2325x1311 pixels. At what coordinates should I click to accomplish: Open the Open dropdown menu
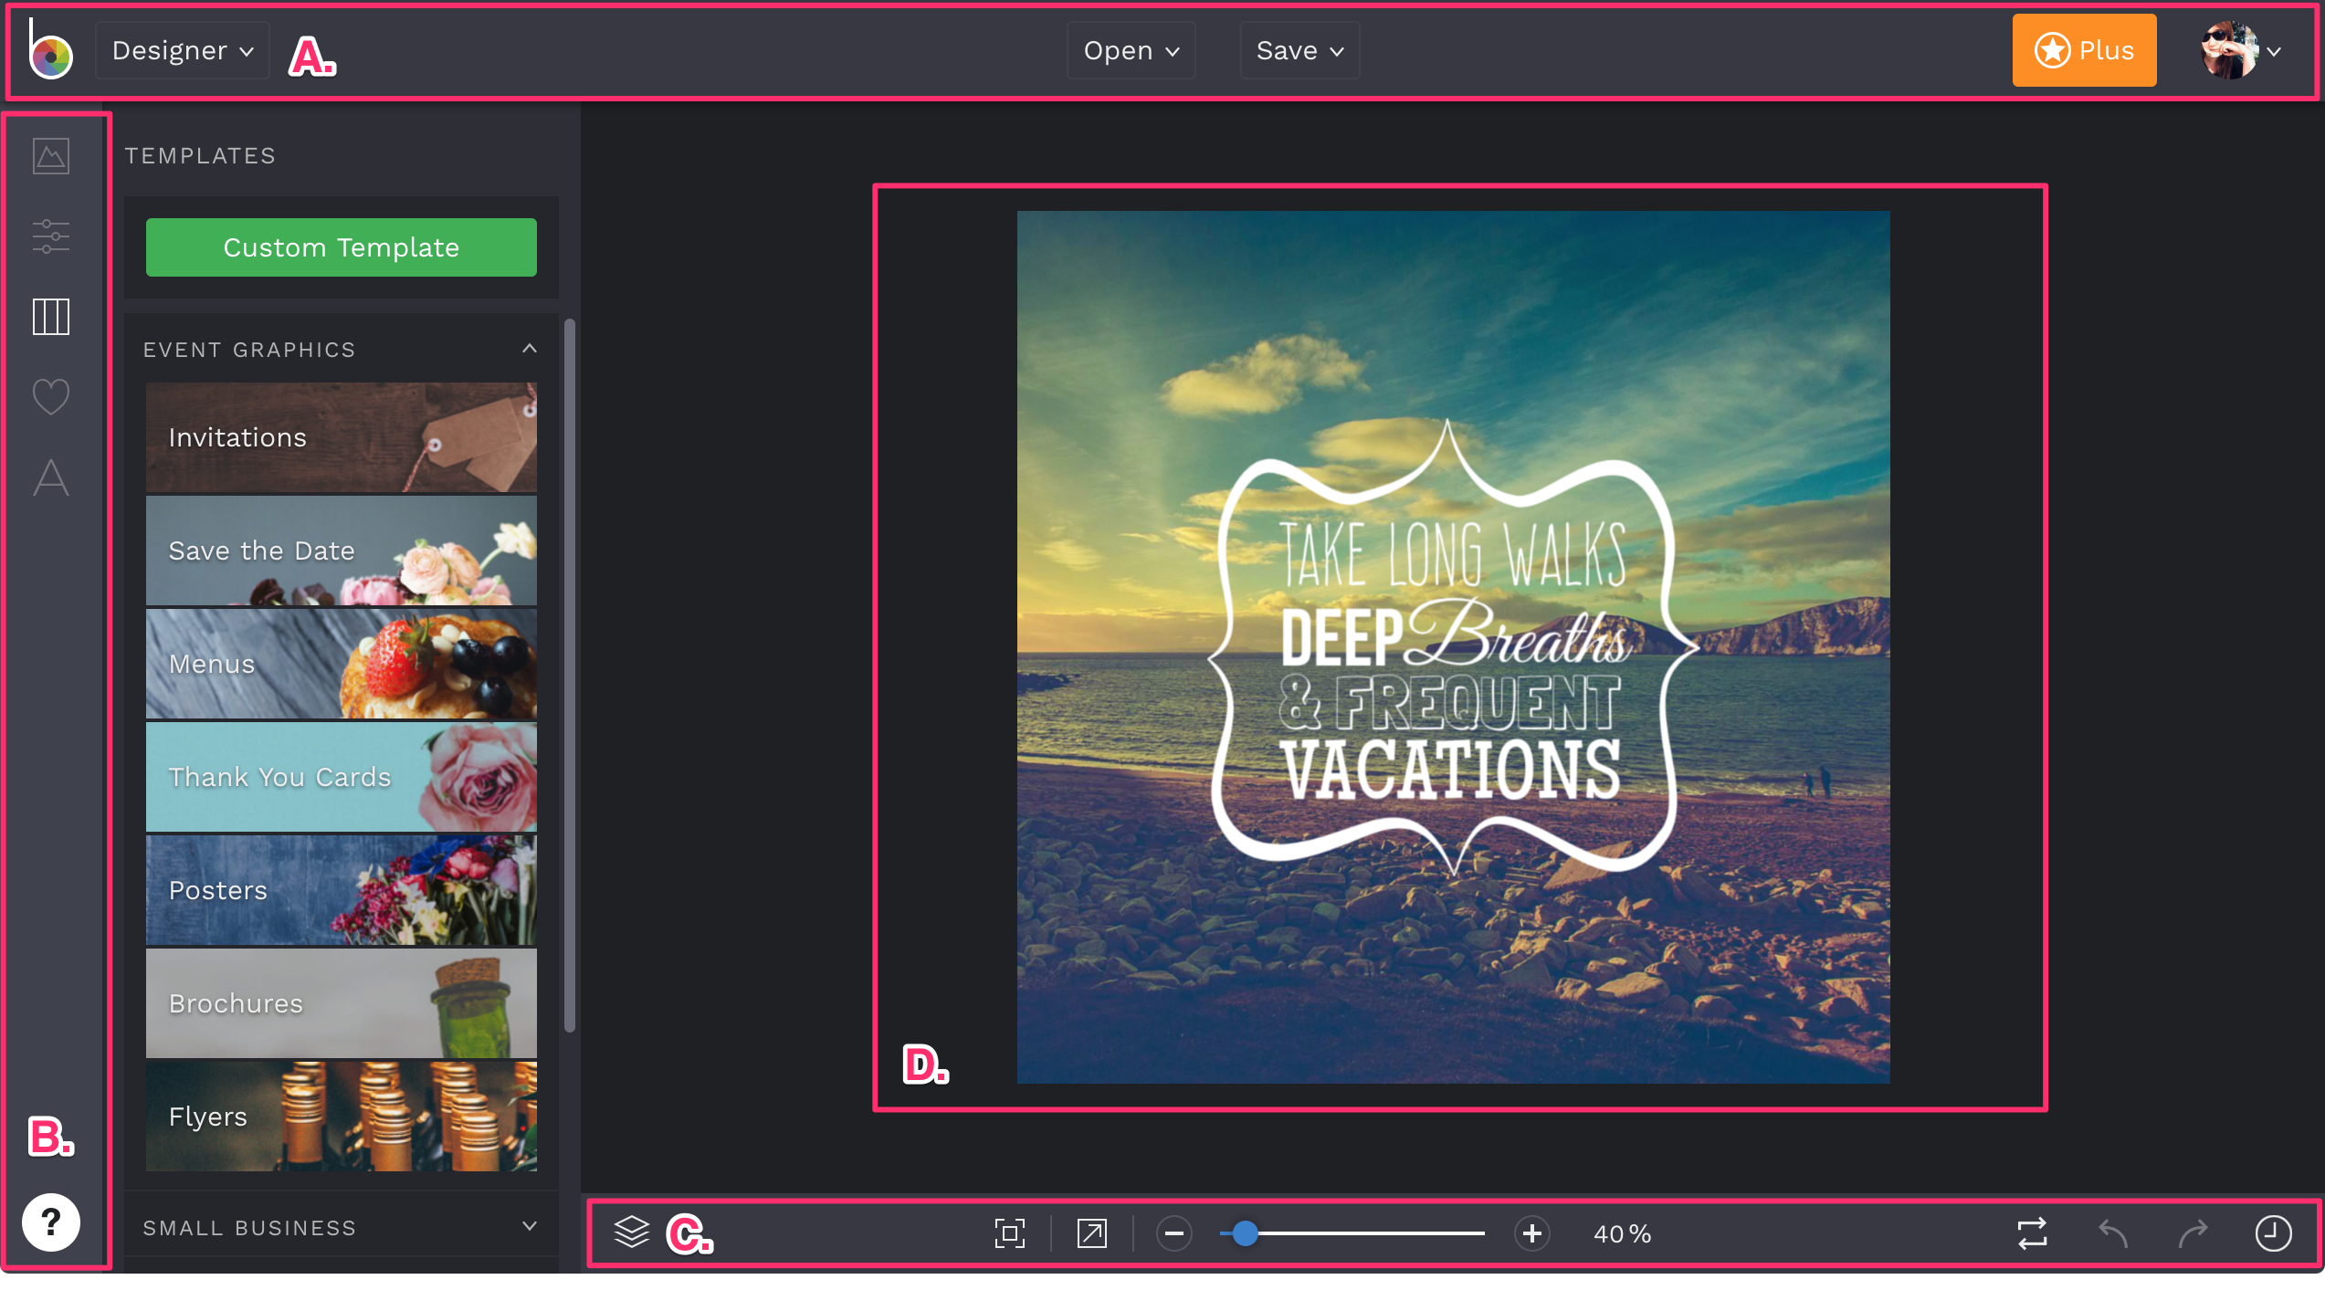click(x=1131, y=50)
